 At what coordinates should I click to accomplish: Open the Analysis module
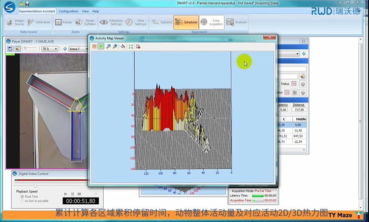236,22
